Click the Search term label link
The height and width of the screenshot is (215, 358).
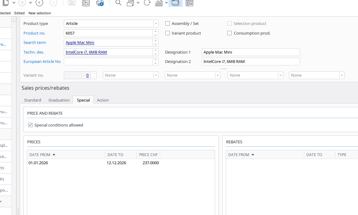coord(35,42)
